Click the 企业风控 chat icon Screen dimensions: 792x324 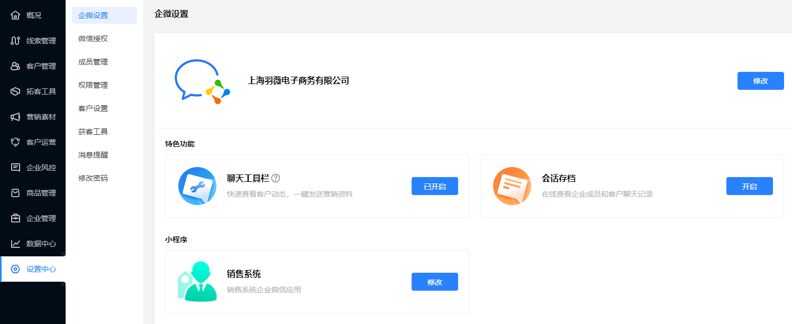point(15,168)
